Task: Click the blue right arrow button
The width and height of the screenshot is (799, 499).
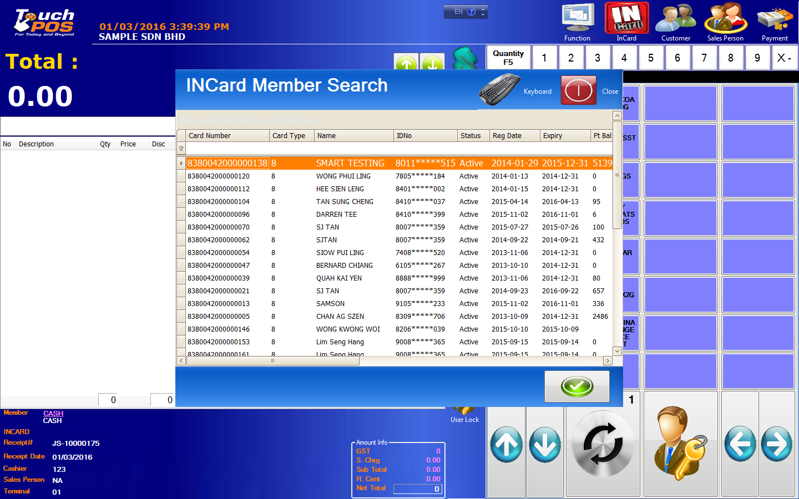Action: tap(776, 444)
